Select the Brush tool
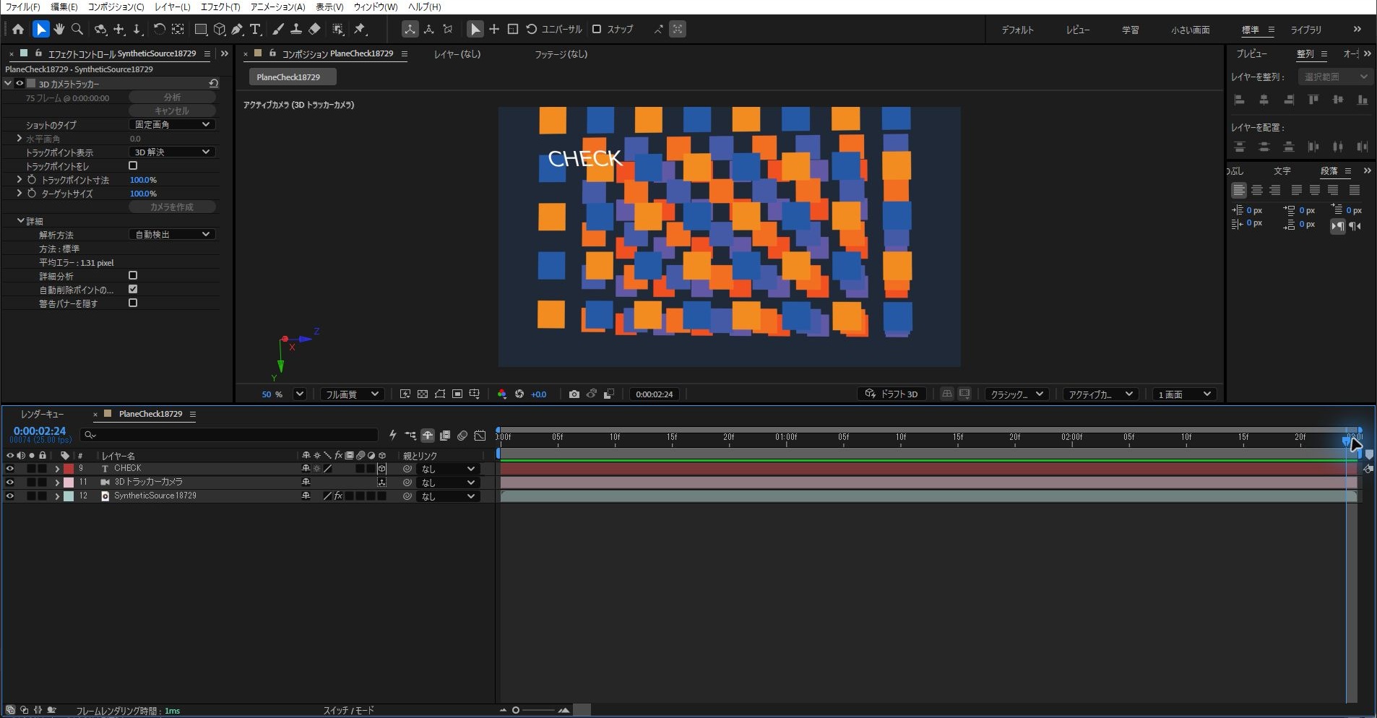Image resolution: width=1377 pixels, height=718 pixels. (278, 30)
